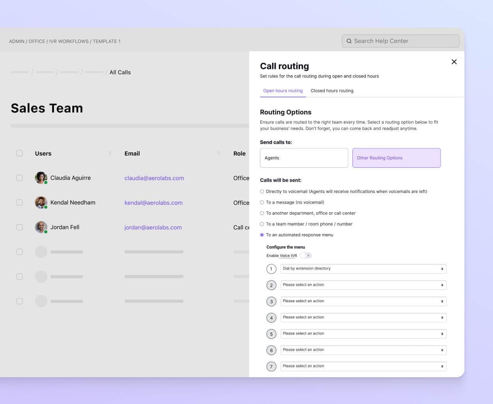The height and width of the screenshot is (404, 493).
Task: Click the search magnifier icon
Action: click(x=349, y=41)
